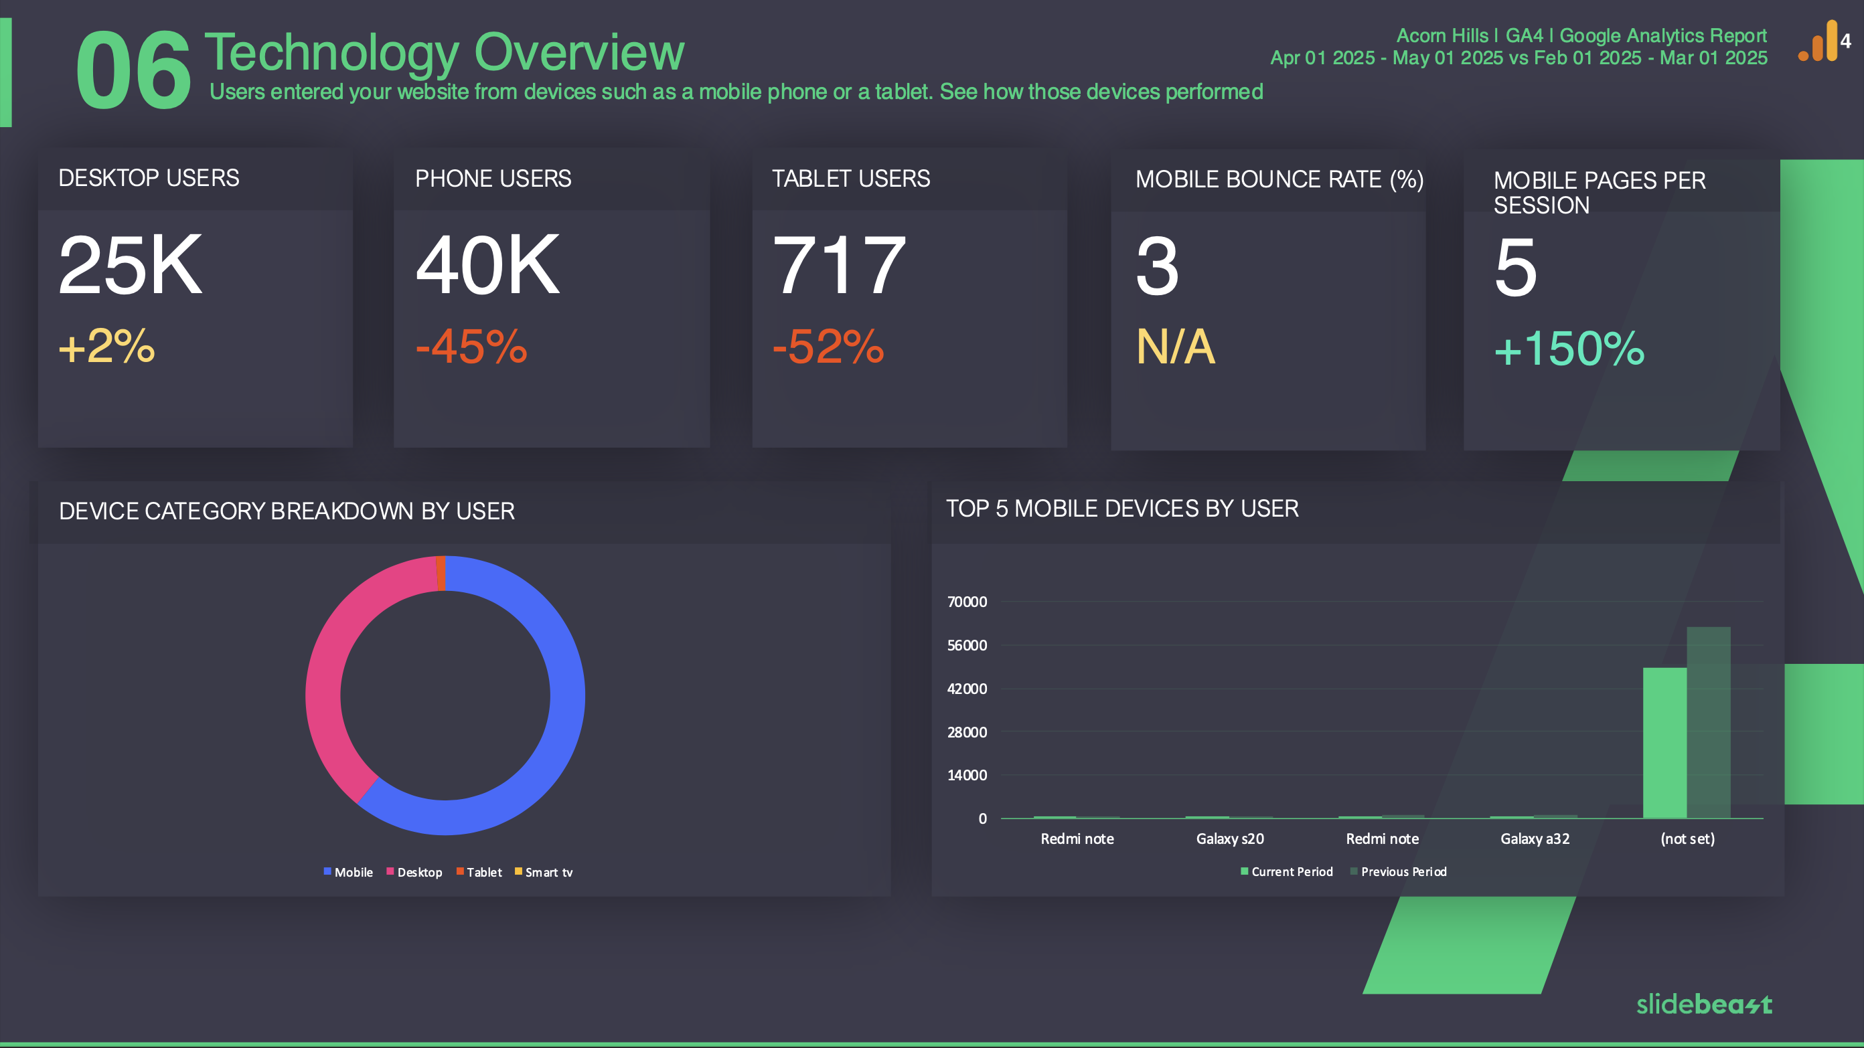This screenshot has height=1048, width=1864.
Task: Click the Acorn Hills GA4 report header
Action: [1581, 35]
